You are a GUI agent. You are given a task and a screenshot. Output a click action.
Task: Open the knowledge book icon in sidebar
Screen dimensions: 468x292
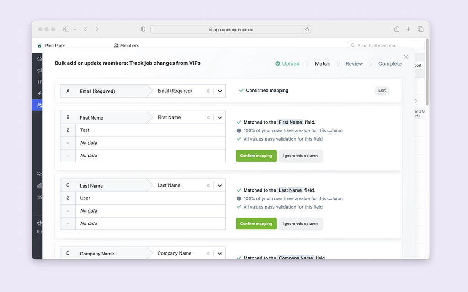click(x=39, y=185)
